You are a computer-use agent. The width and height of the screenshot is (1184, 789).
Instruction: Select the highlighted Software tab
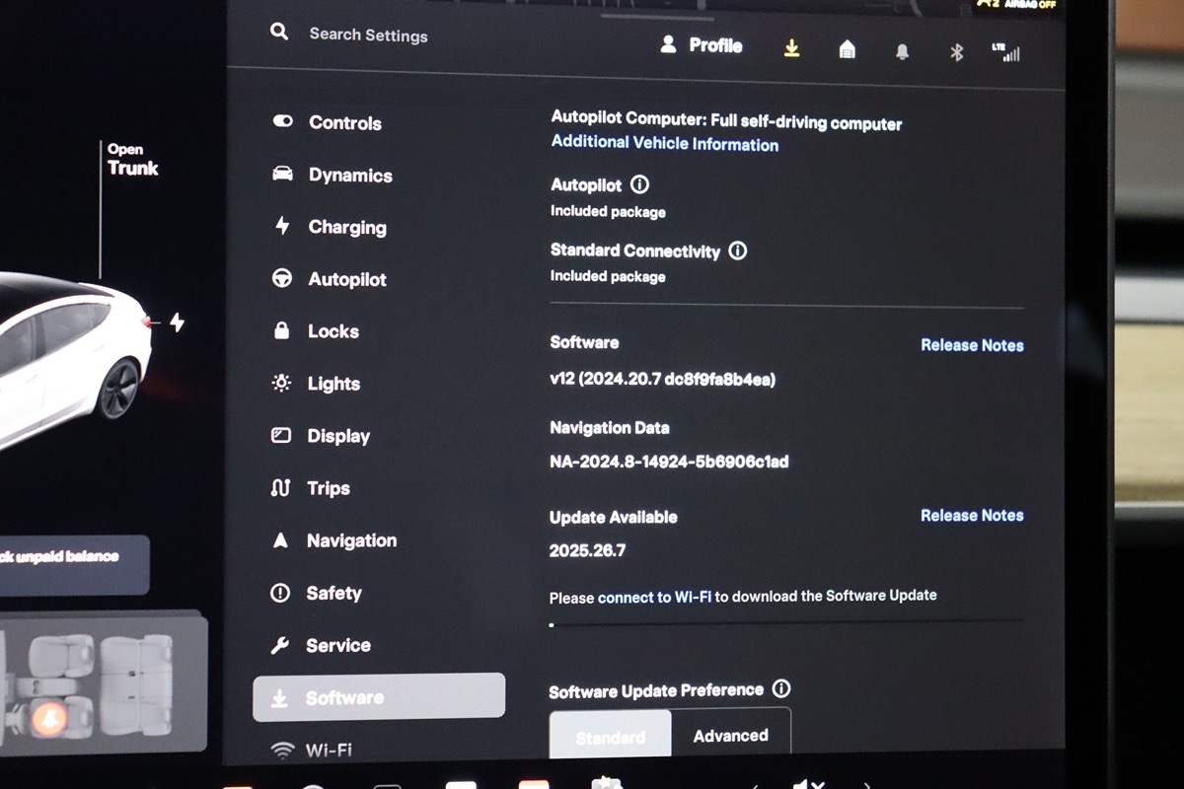click(x=379, y=697)
